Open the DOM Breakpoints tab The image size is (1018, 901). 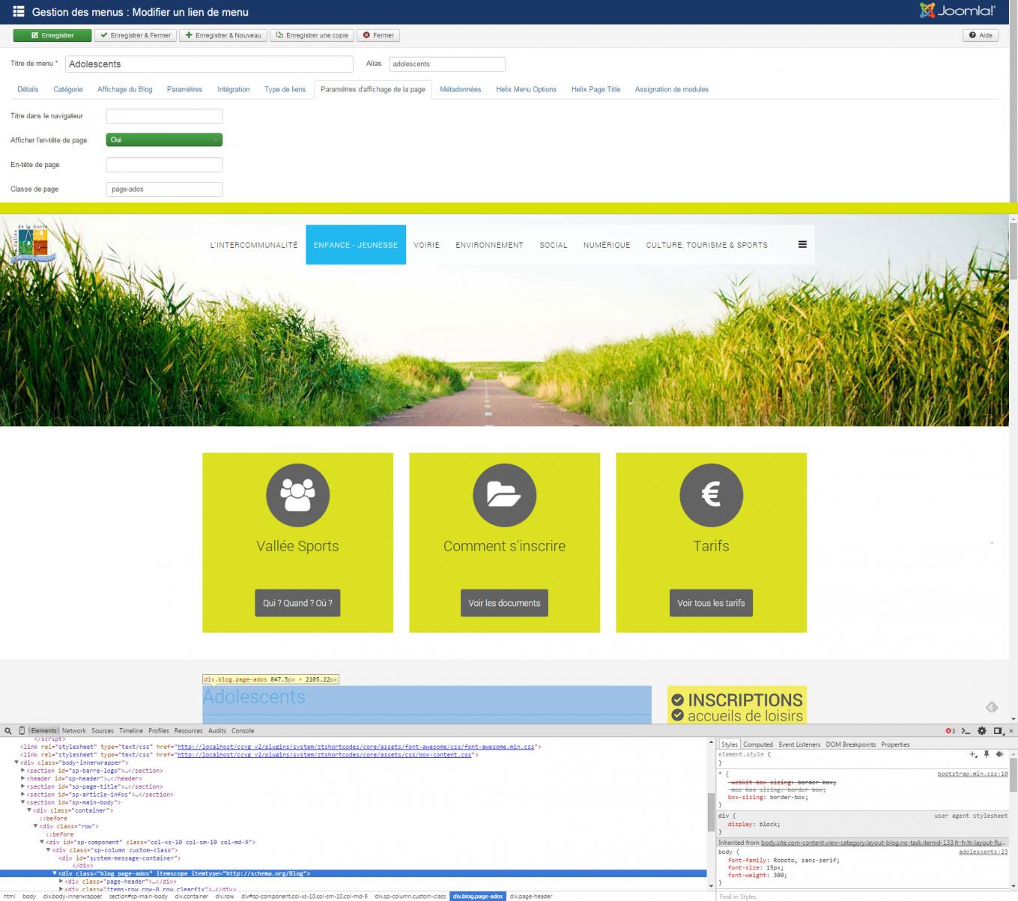[x=851, y=744]
